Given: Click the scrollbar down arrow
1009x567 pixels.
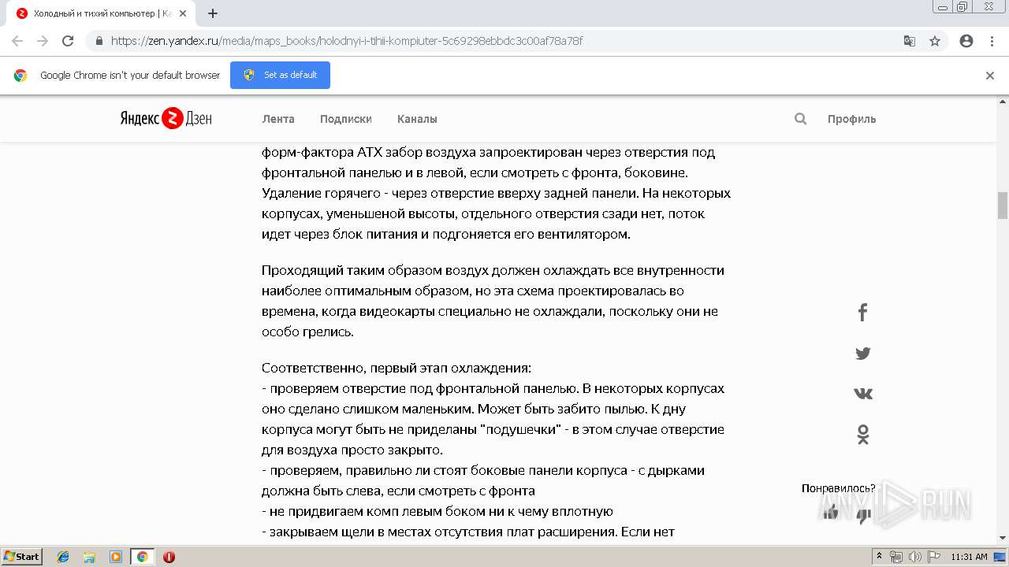Looking at the screenshot, I should click(x=1003, y=538).
